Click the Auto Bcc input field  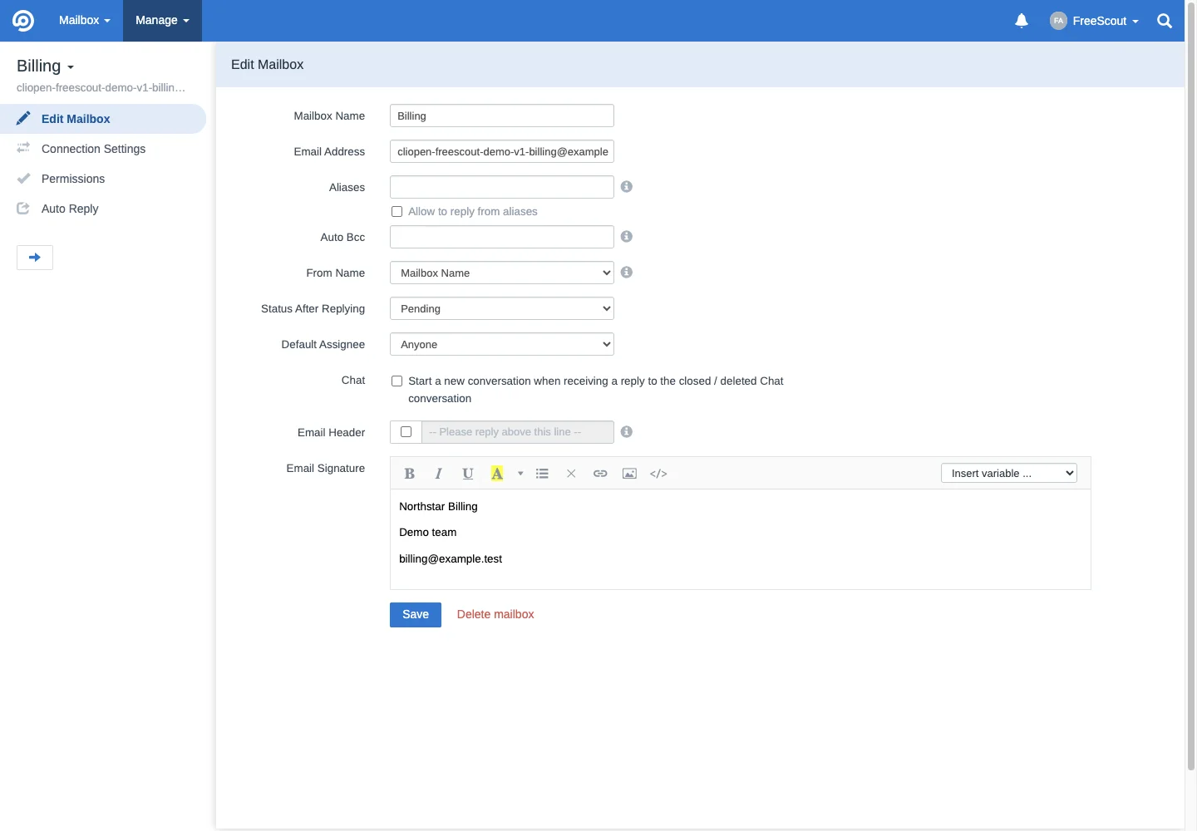502,237
